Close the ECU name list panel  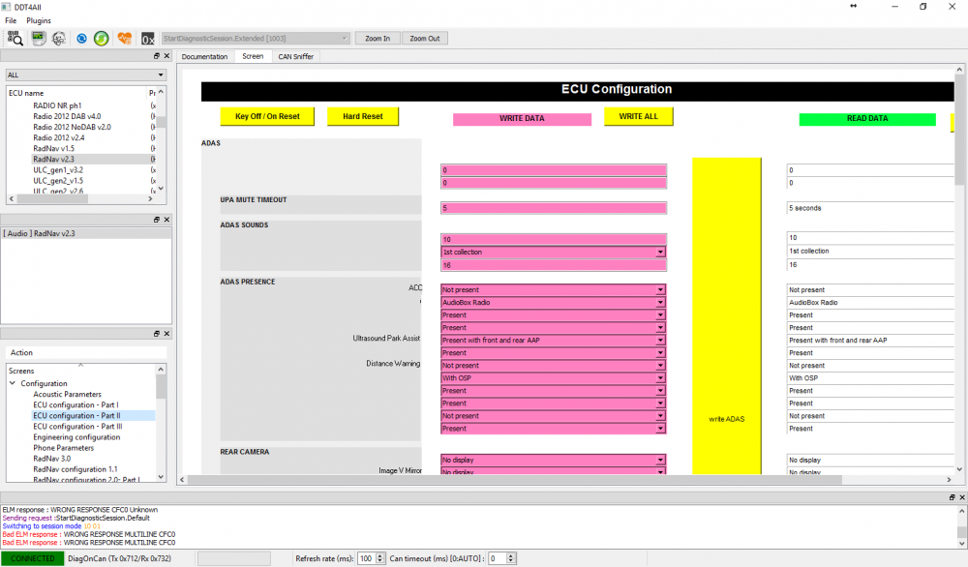(x=166, y=56)
